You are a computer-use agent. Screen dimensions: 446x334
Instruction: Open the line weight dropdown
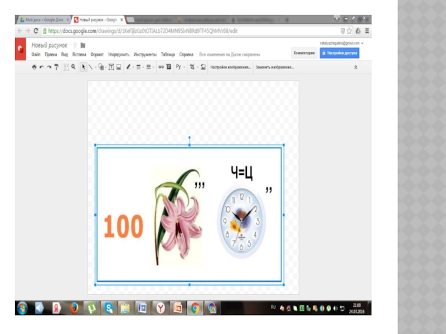coord(139,67)
